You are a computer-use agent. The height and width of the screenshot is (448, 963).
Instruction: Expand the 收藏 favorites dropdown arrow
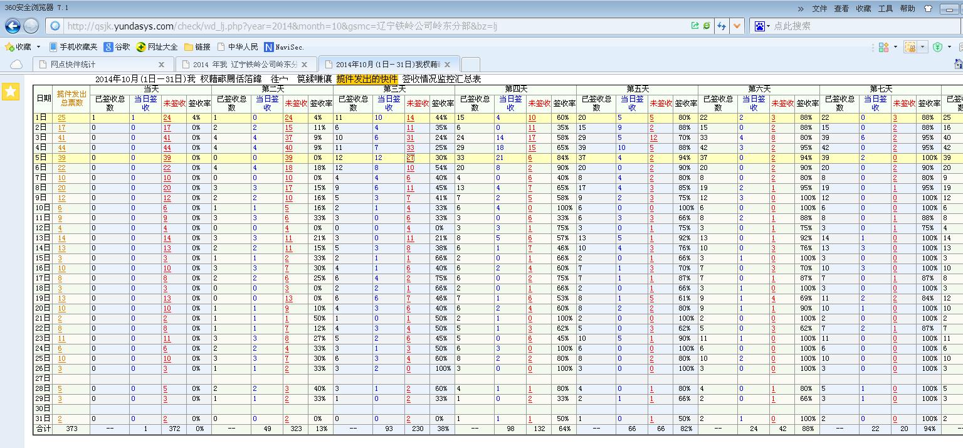(x=38, y=47)
